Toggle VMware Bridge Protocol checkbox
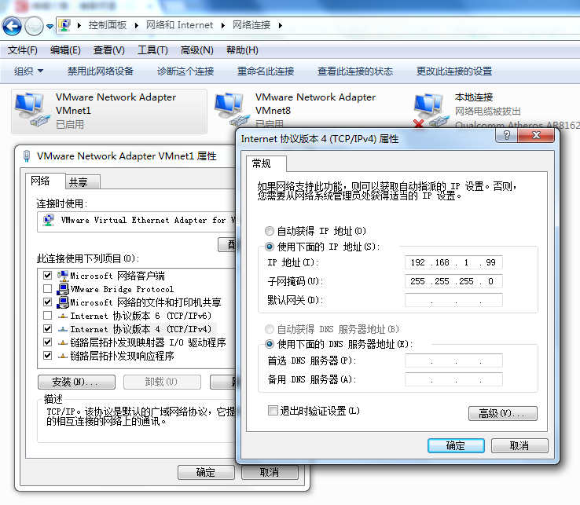The image size is (580, 505). tap(47, 288)
